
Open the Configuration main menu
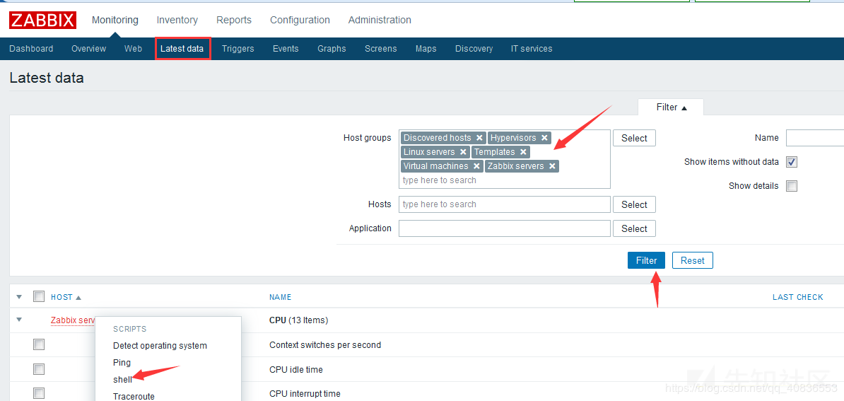tap(300, 20)
